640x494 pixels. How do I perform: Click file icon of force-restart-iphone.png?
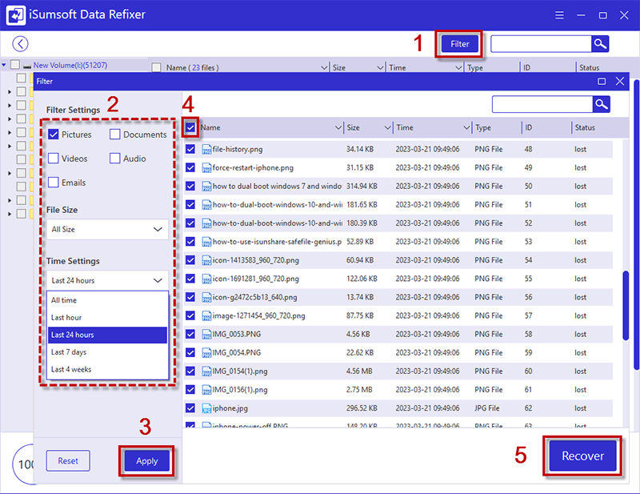206,167
